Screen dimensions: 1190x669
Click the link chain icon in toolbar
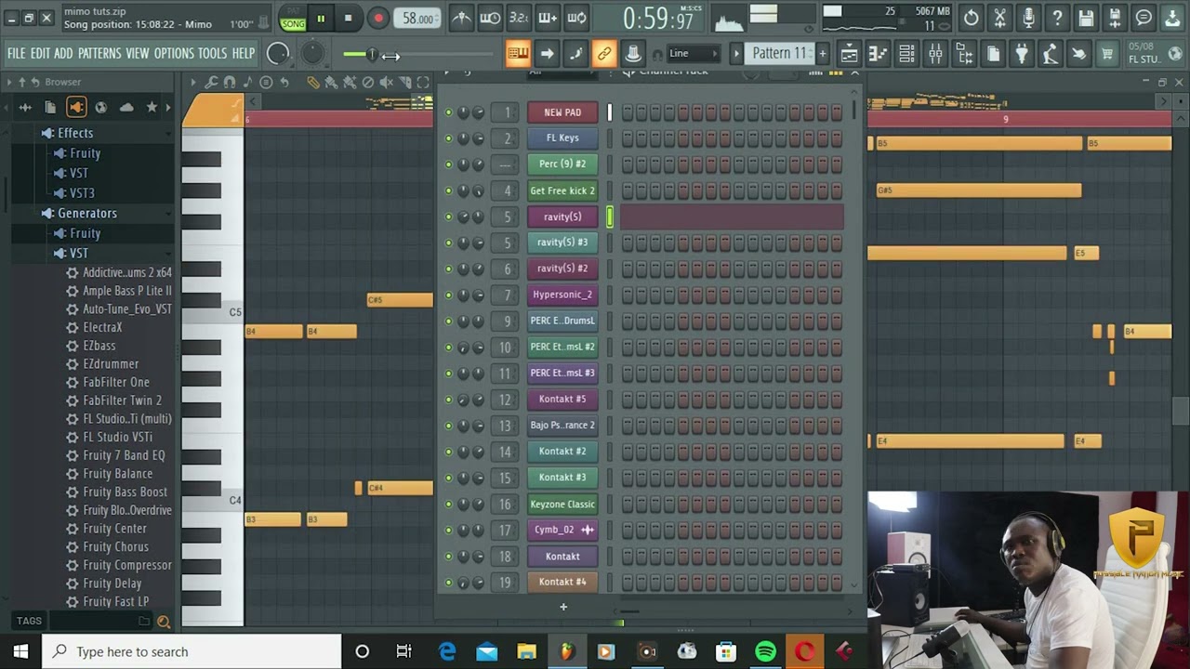tap(604, 54)
